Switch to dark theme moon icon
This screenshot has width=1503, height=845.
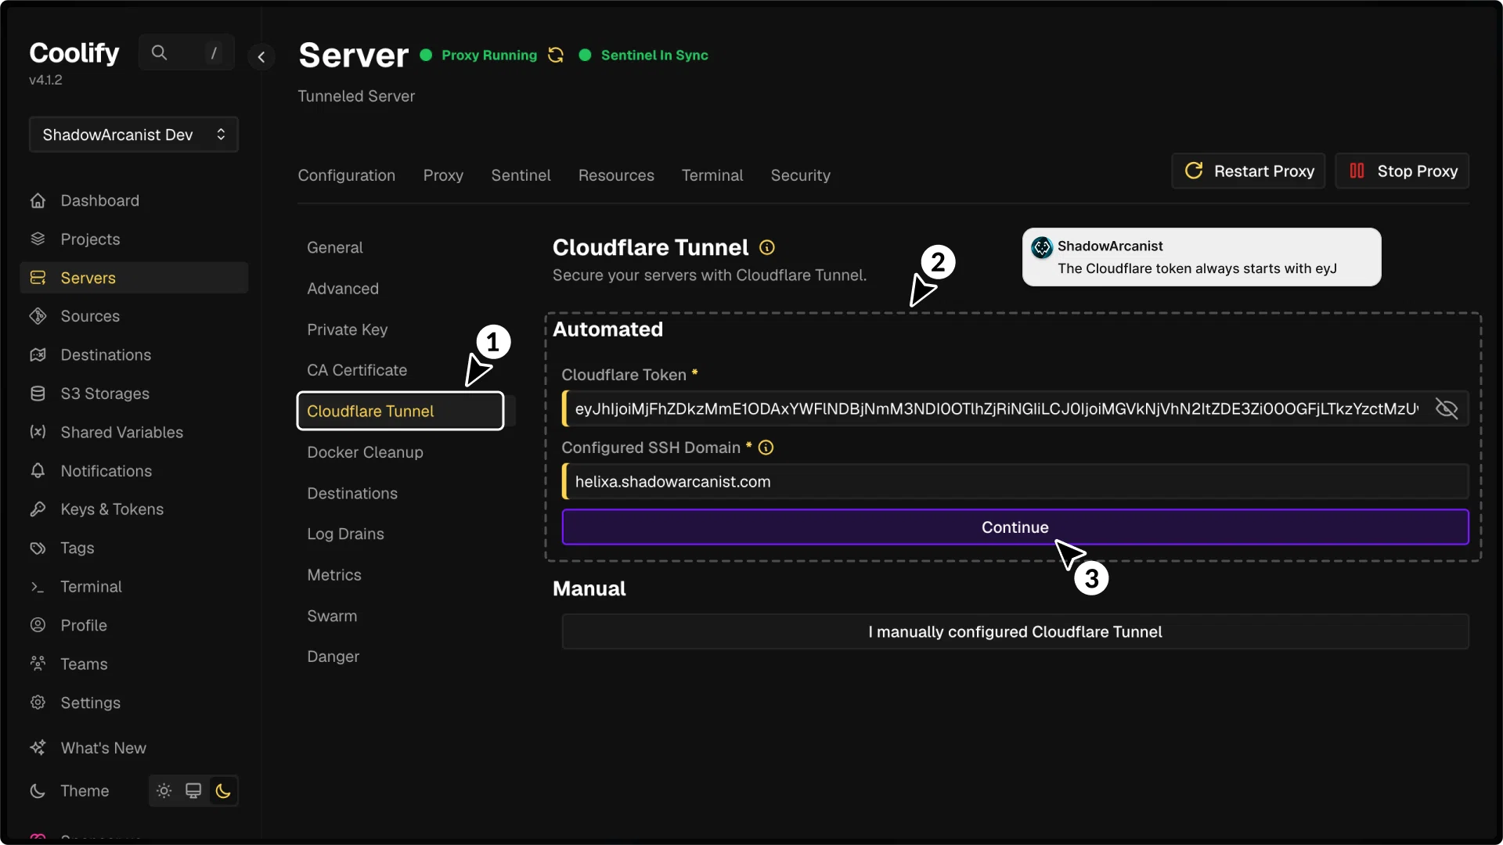pyautogui.click(x=223, y=791)
